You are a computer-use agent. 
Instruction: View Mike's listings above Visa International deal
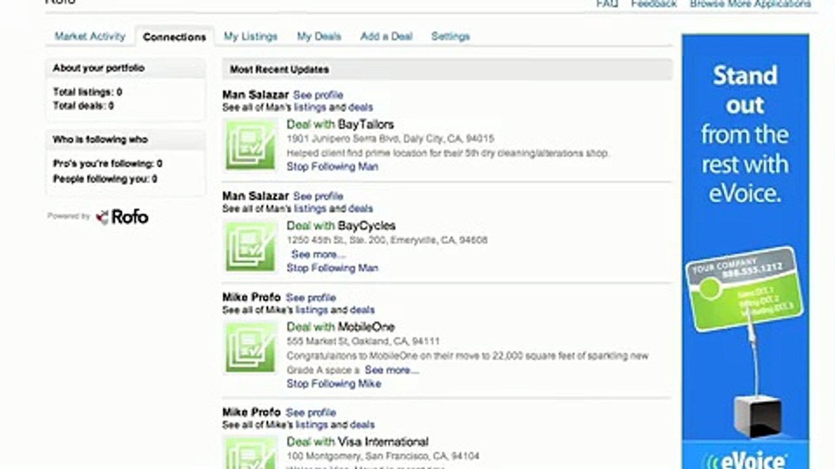(311, 425)
